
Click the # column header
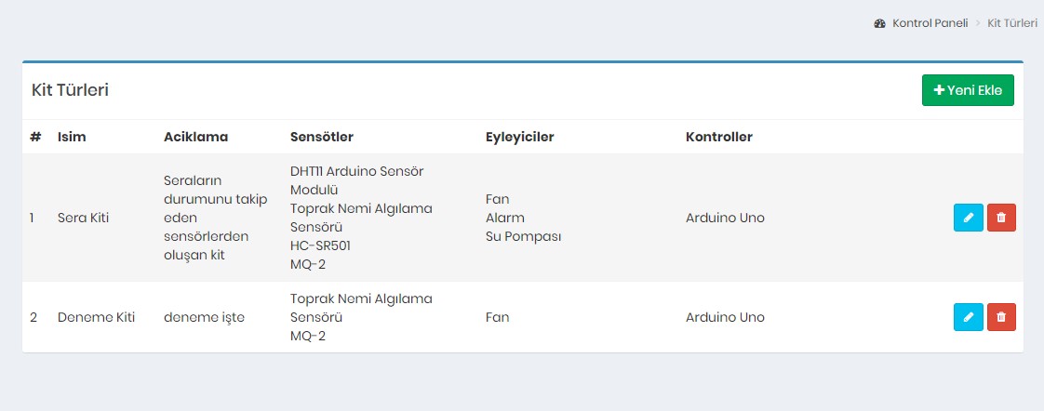click(x=35, y=137)
